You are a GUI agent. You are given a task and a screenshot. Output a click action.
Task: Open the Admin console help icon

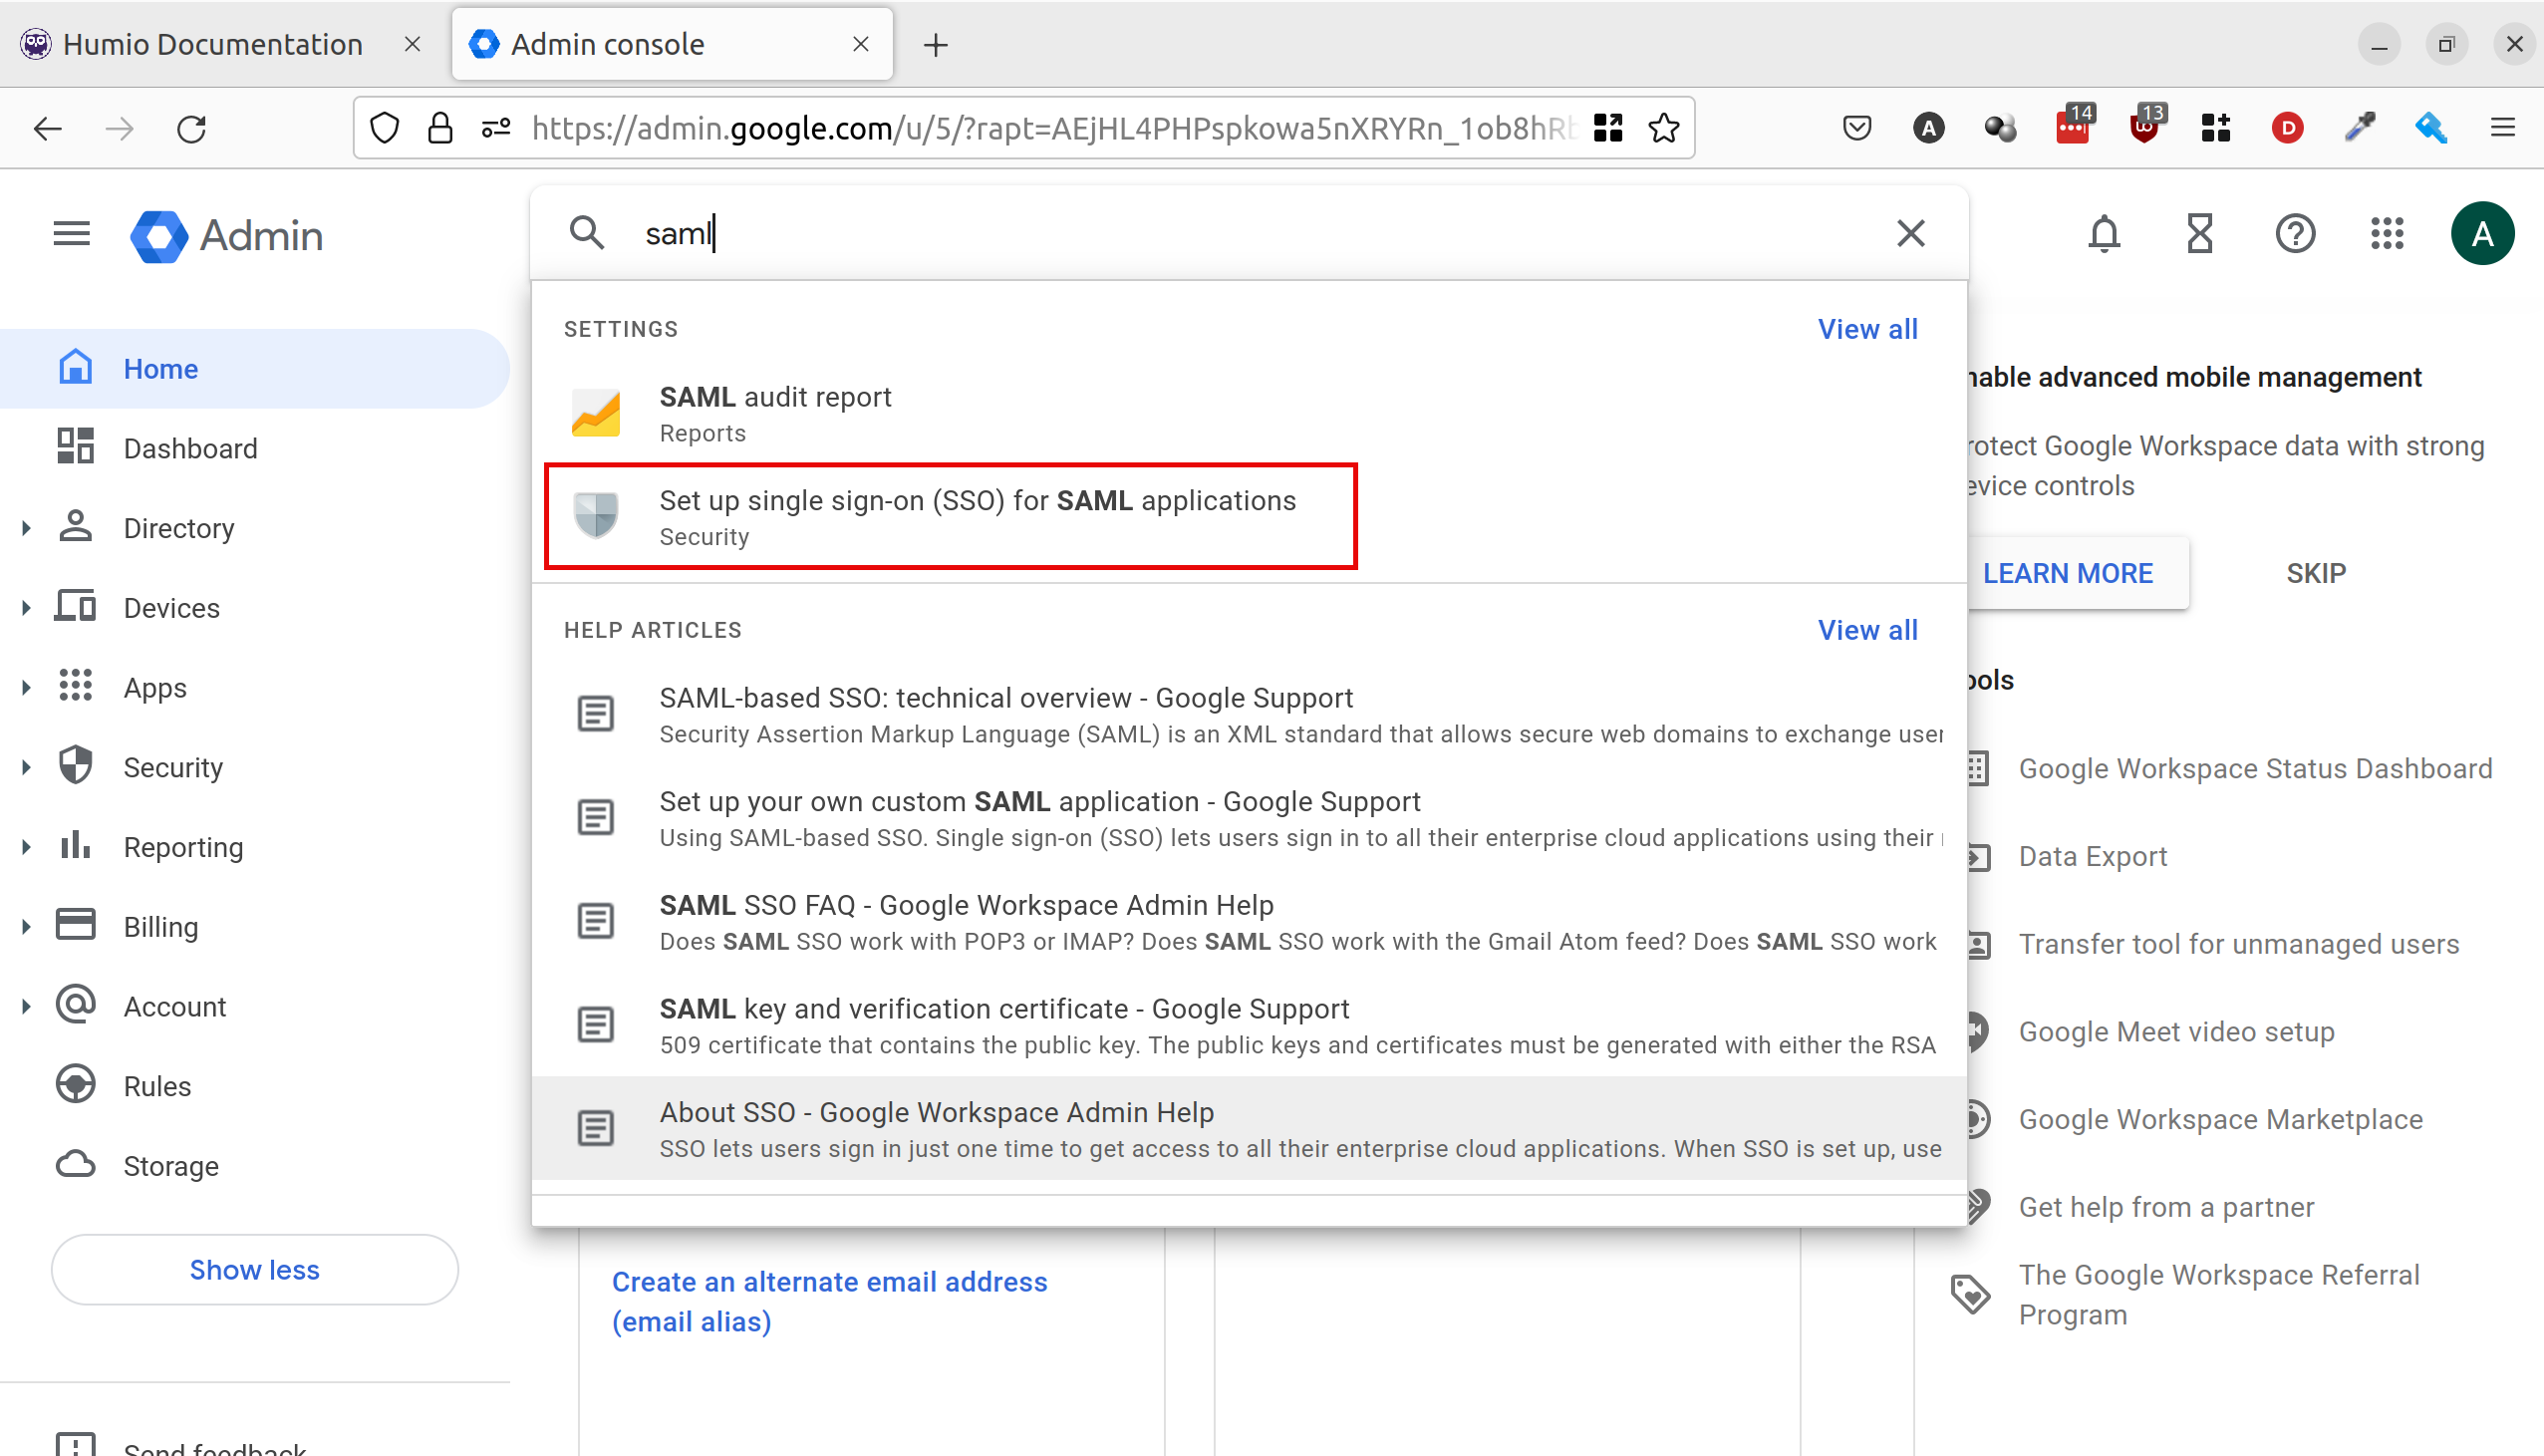click(2294, 233)
